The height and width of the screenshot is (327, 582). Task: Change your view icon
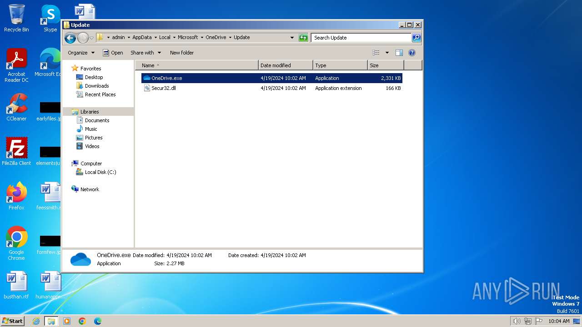pyautogui.click(x=376, y=53)
